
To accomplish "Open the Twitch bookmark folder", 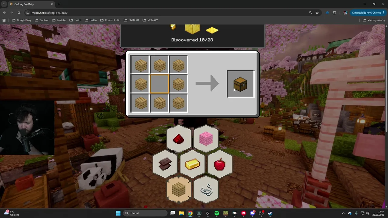I will pyautogui.click(x=75, y=20).
